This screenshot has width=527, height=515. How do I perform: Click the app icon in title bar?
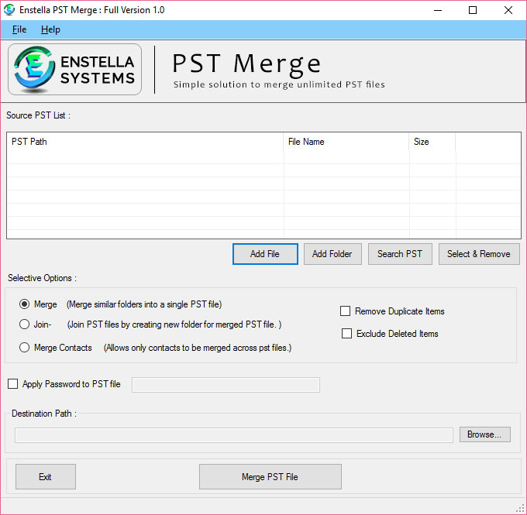coord(11,10)
